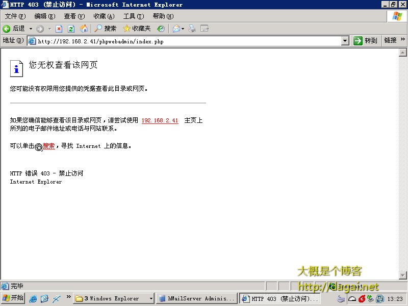Open the Windows Explorer group dropdown arrow

pos(151,298)
